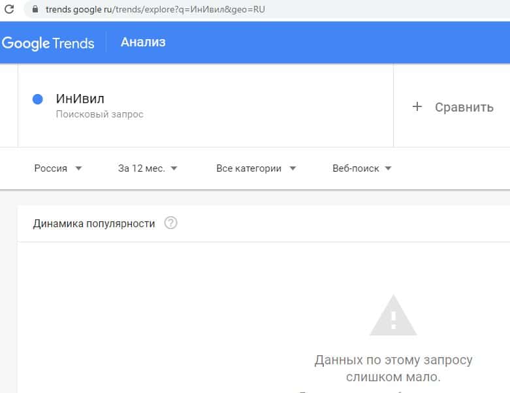Click the browser reload icon

pos(9,10)
